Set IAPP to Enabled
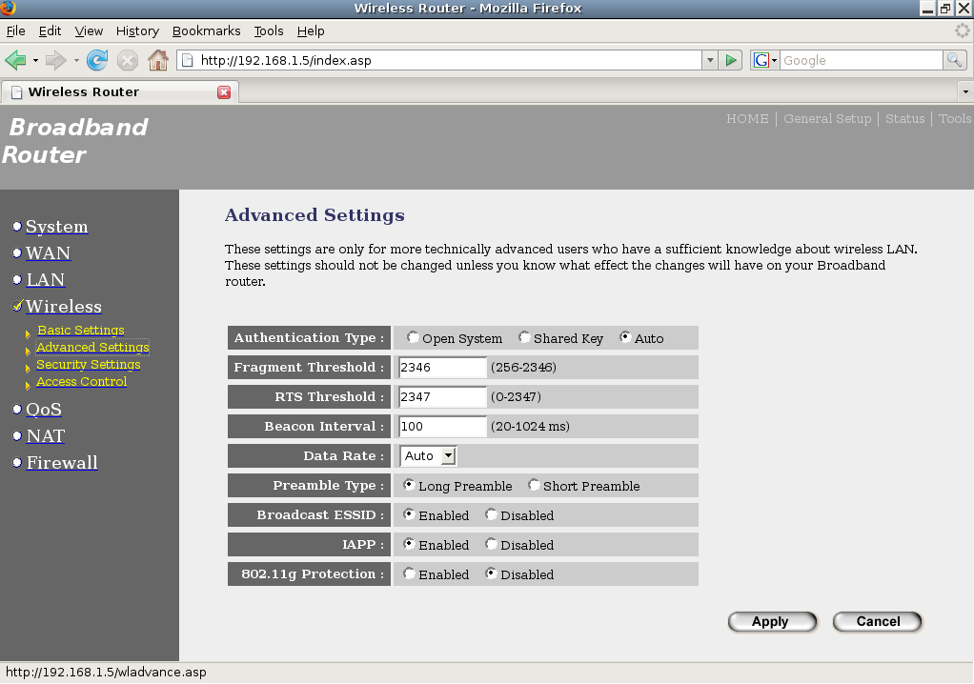974x684 pixels. (x=409, y=544)
